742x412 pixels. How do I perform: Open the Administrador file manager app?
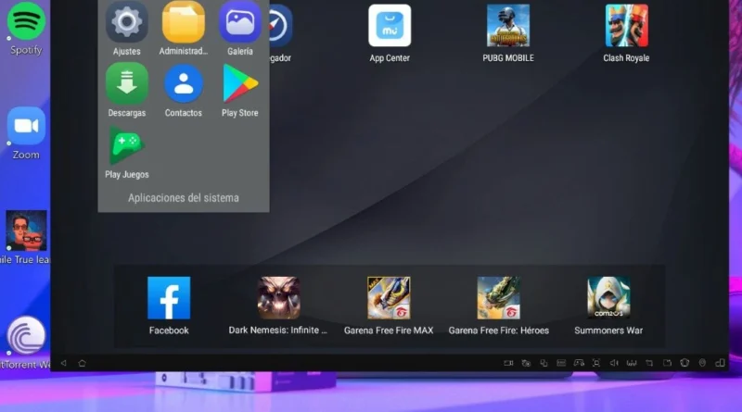(x=183, y=22)
